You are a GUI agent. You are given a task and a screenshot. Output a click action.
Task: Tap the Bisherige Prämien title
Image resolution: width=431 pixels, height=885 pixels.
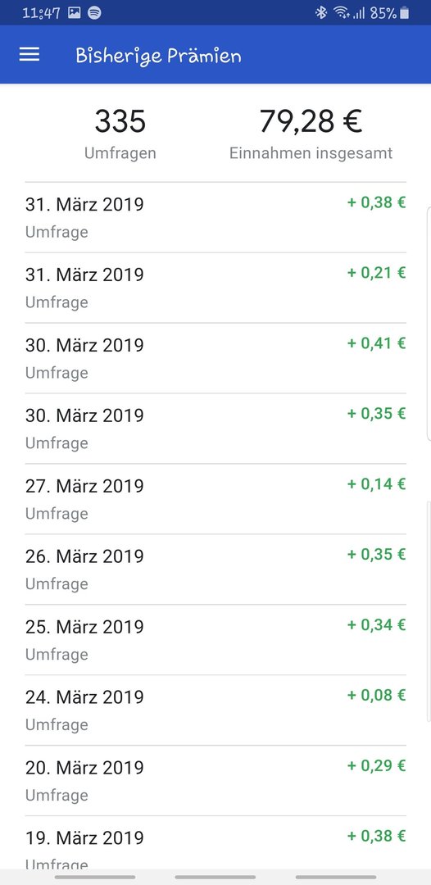coord(158,56)
